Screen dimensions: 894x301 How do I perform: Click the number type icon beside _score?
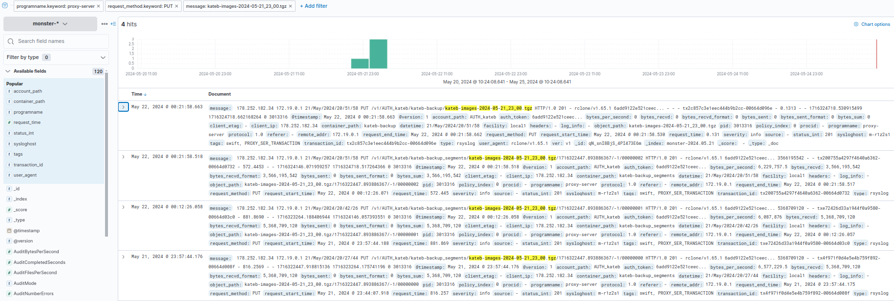pos(9,210)
